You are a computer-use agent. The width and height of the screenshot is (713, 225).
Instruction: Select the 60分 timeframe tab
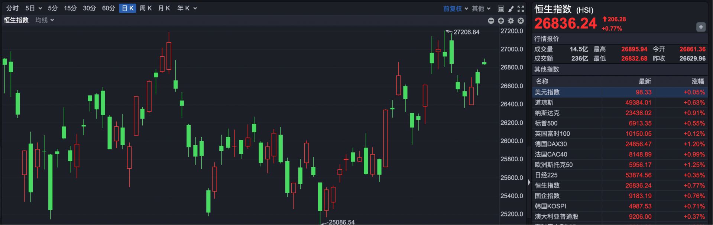pos(108,8)
